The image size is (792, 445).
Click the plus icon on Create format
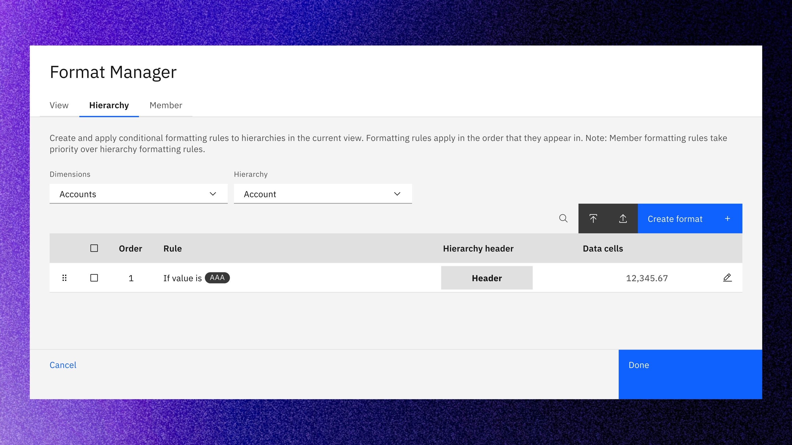click(728, 219)
